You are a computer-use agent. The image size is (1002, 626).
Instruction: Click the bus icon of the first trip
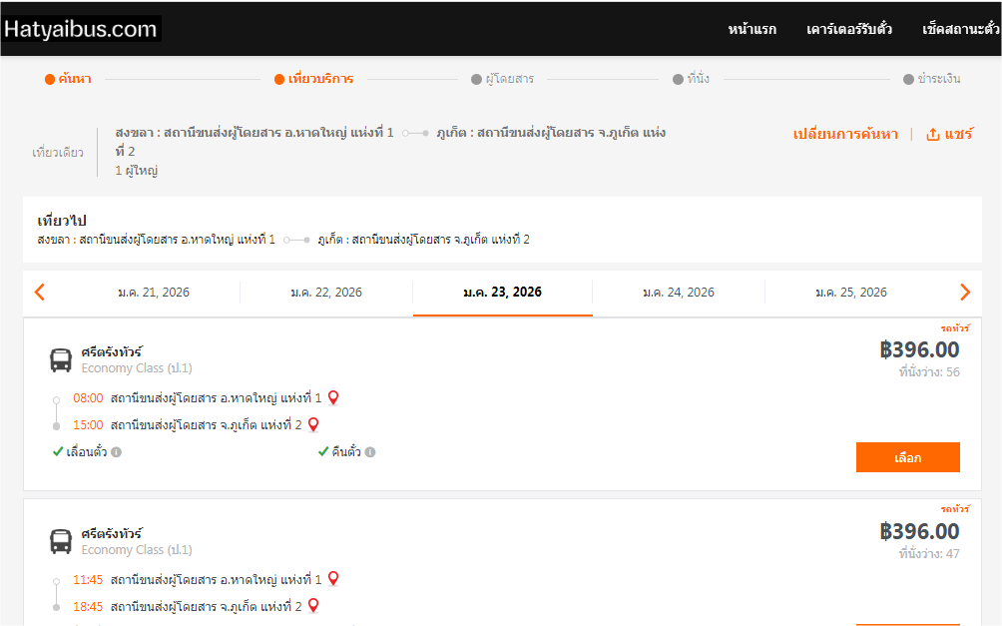coord(61,359)
